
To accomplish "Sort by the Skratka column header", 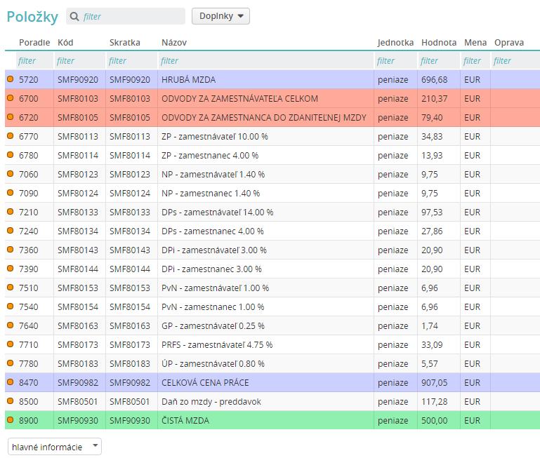I will [x=125, y=43].
